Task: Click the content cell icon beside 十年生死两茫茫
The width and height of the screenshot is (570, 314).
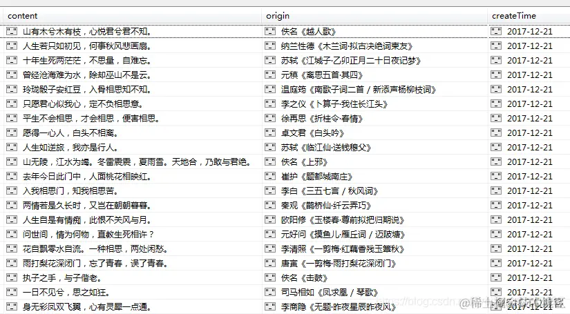Action: tap(12, 60)
